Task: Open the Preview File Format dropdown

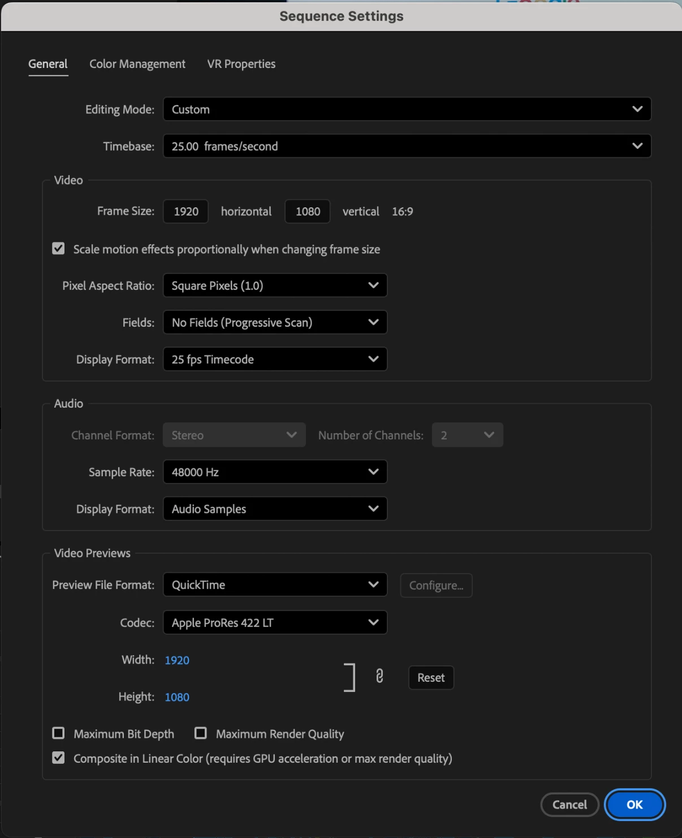Action: coord(275,584)
